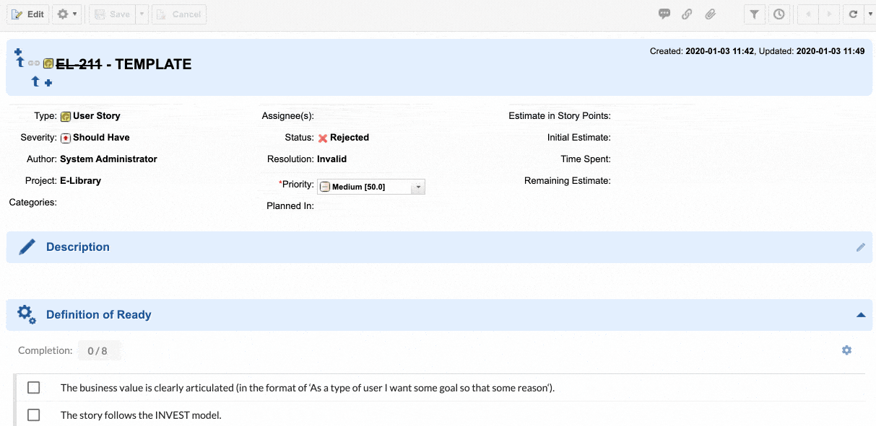Viewport: 876px width, 426px height.
Task: Click the User Story type text
Action: point(97,116)
